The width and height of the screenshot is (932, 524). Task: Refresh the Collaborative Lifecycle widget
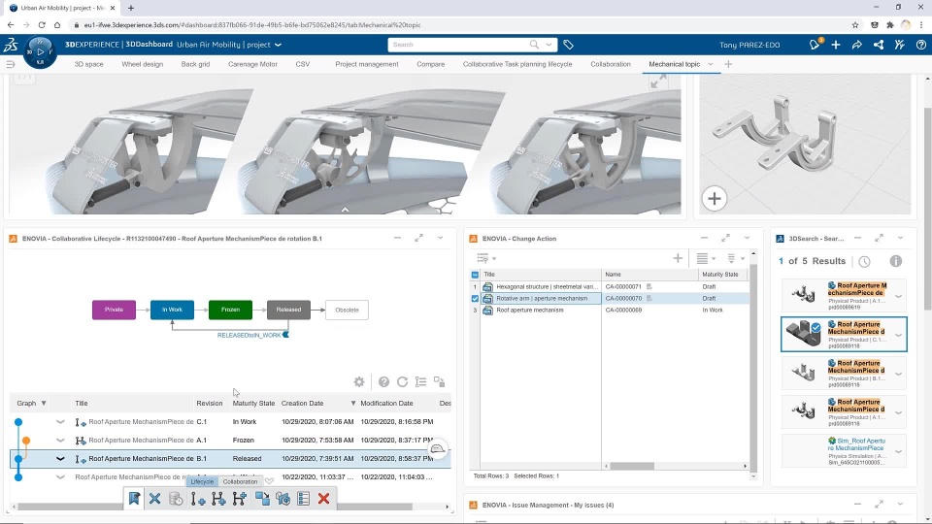pos(402,381)
